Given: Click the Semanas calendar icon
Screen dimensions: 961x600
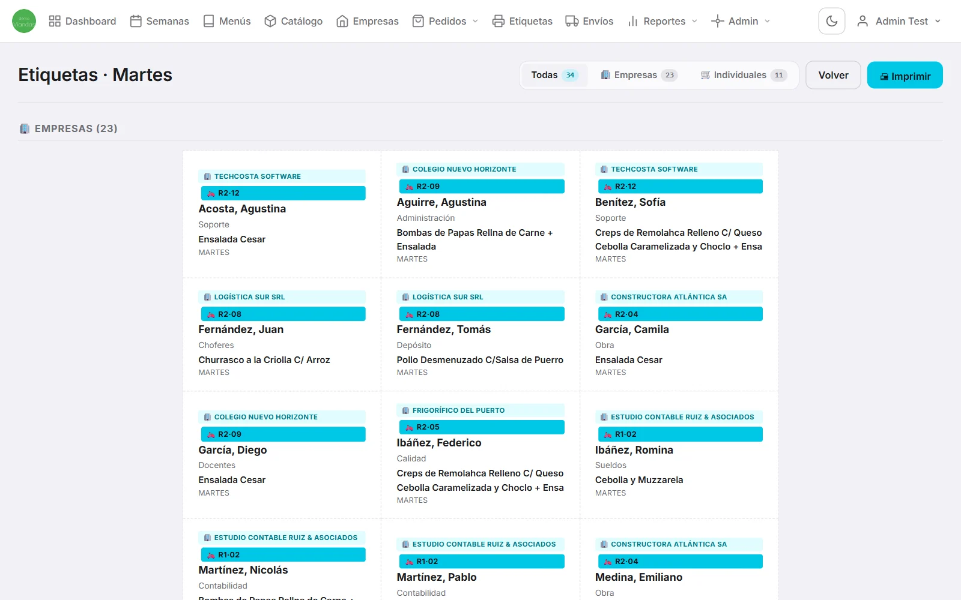Looking at the screenshot, I should (x=136, y=21).
